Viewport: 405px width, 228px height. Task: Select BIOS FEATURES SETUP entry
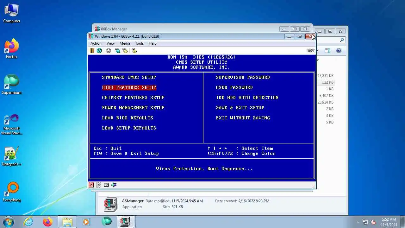[129, 87]
